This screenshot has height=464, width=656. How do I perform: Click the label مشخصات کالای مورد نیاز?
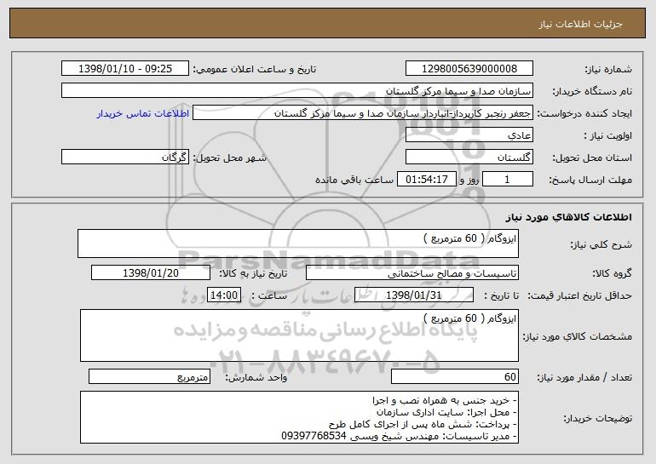[x=578, y=336]
